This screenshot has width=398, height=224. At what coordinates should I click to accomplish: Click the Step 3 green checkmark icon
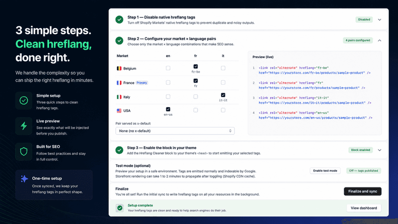coord(119,150)
